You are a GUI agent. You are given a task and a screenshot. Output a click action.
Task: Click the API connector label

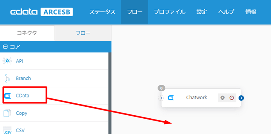coord(20,61)
